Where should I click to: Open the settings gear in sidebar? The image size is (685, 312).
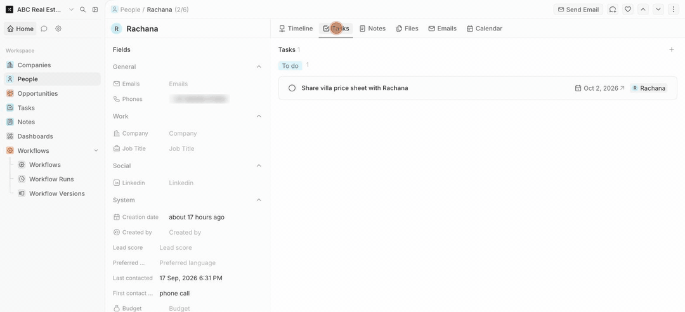pyautogui.click(x=58, y=29)
